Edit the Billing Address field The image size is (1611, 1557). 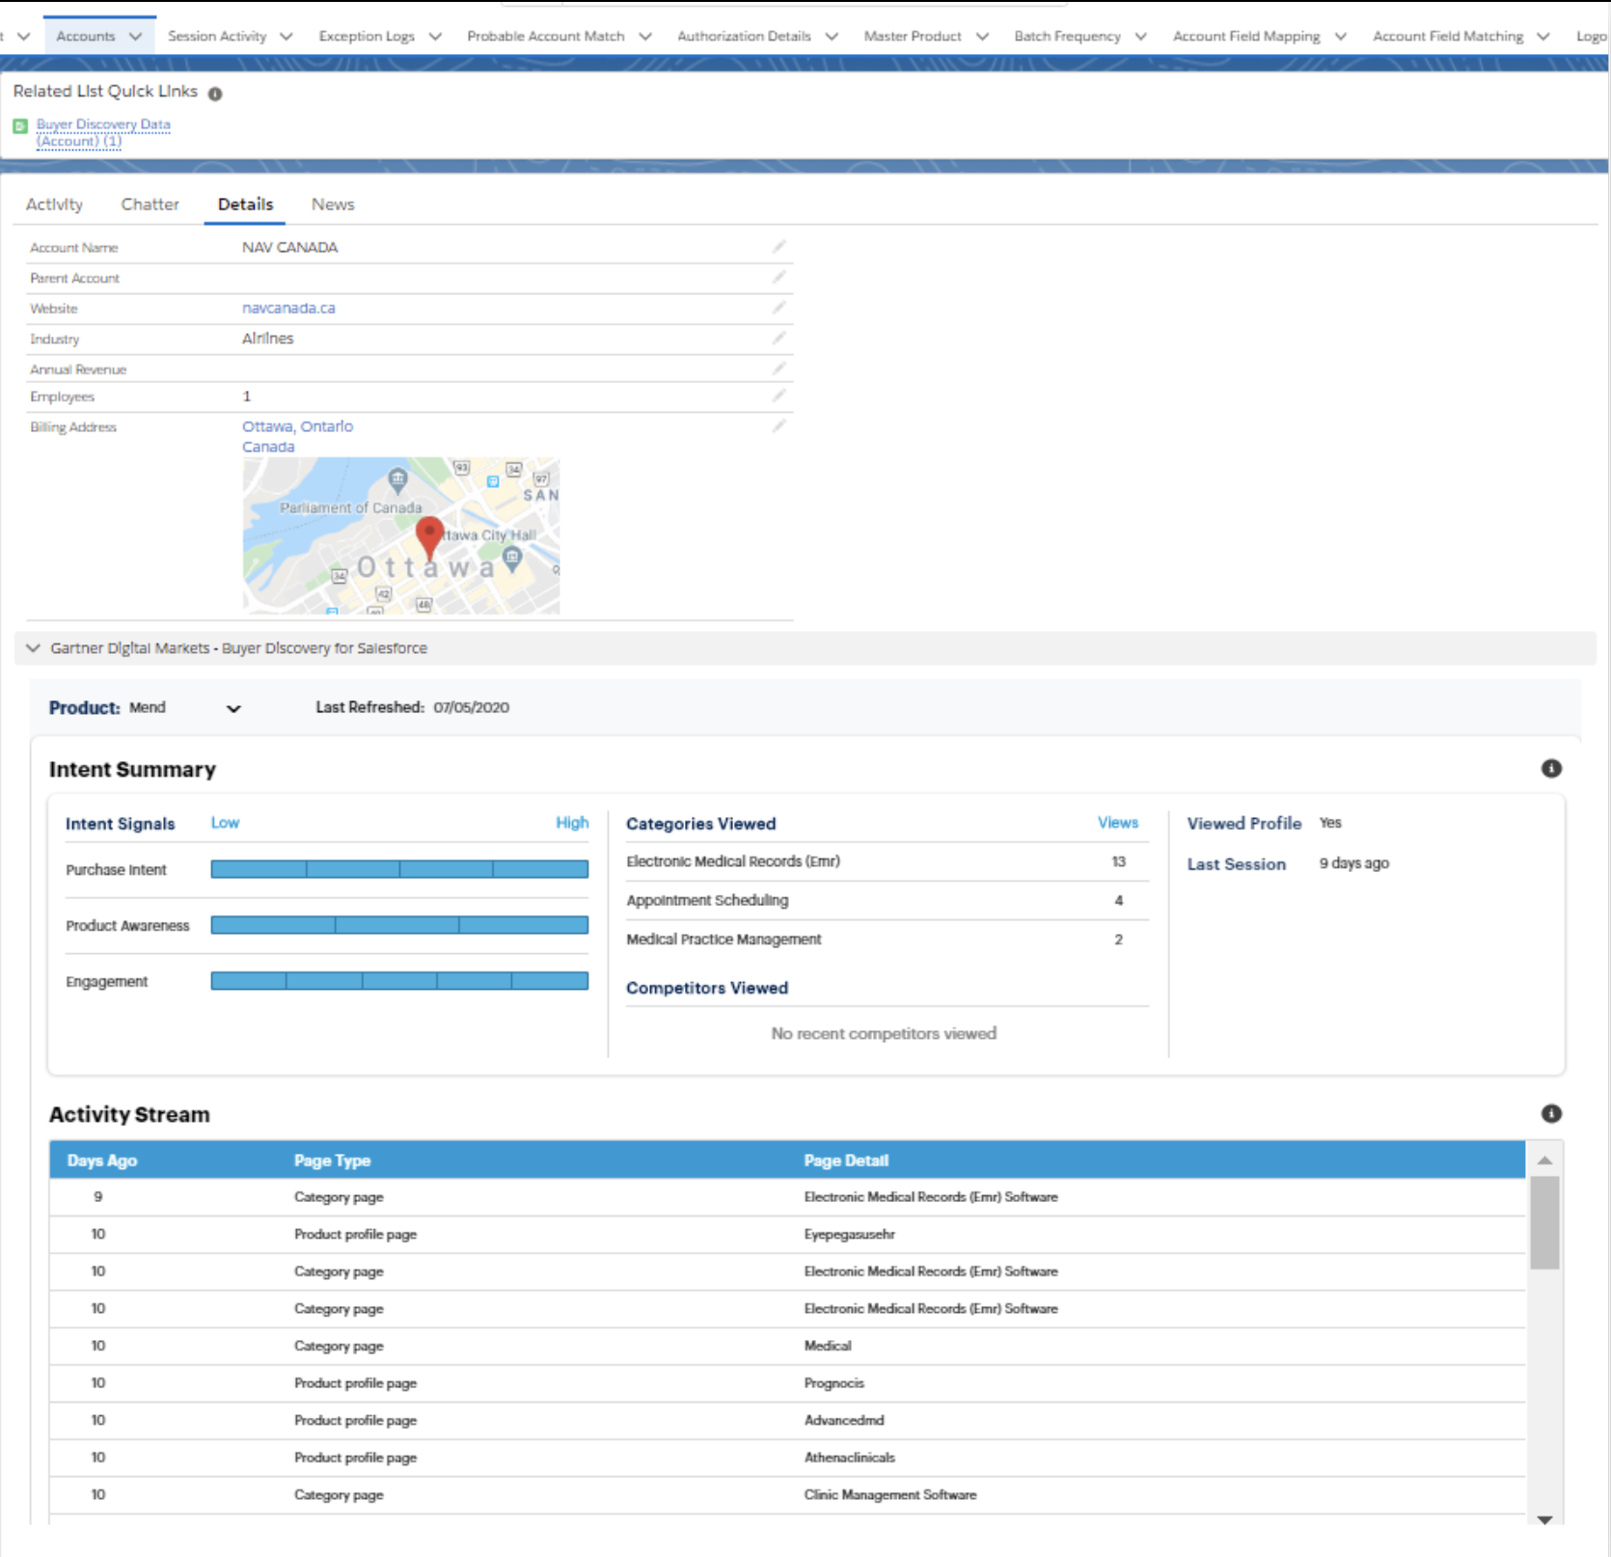pyautogui.click(x=778, y=425)
